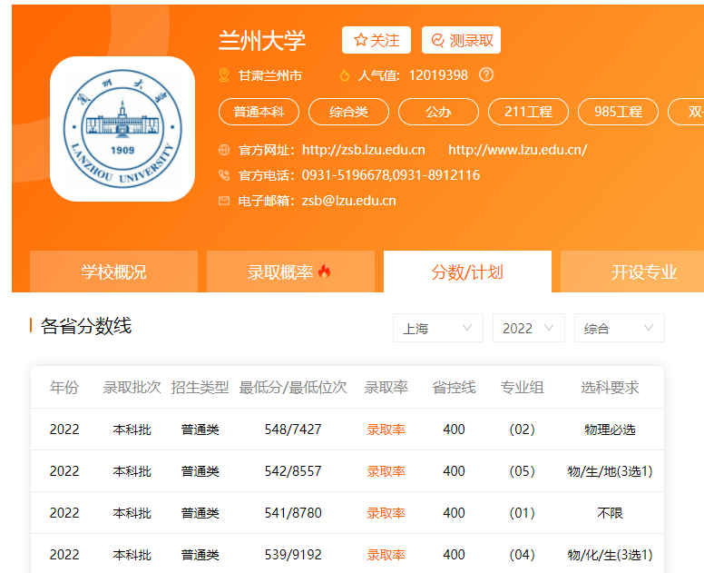Select the 综合类 tag
This screenshot has width=704, height=573.
pyautogui.click(x=348, y=112)
